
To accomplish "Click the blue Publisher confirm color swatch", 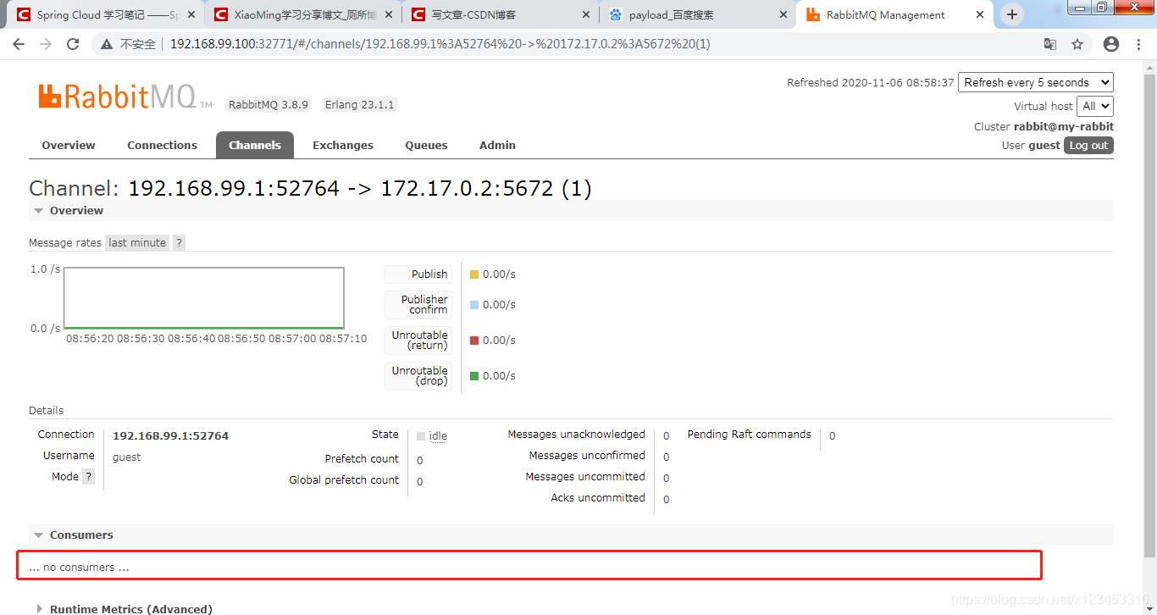I will point(474,305).
